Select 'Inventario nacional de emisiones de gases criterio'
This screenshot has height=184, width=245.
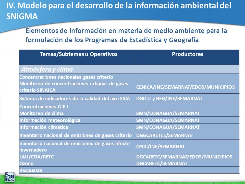click(x=78, y=135)
